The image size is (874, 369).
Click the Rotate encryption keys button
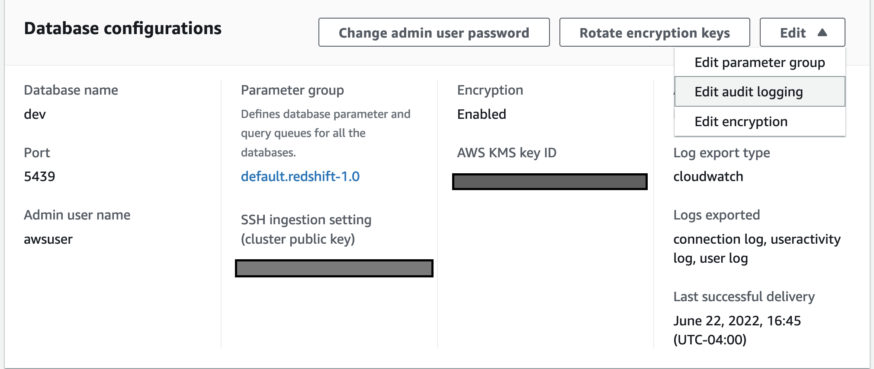(x=654, y=32)
